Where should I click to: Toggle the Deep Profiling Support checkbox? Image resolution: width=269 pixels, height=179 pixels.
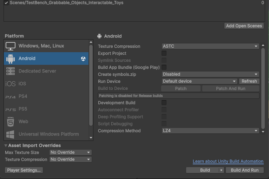coord(164,117)
